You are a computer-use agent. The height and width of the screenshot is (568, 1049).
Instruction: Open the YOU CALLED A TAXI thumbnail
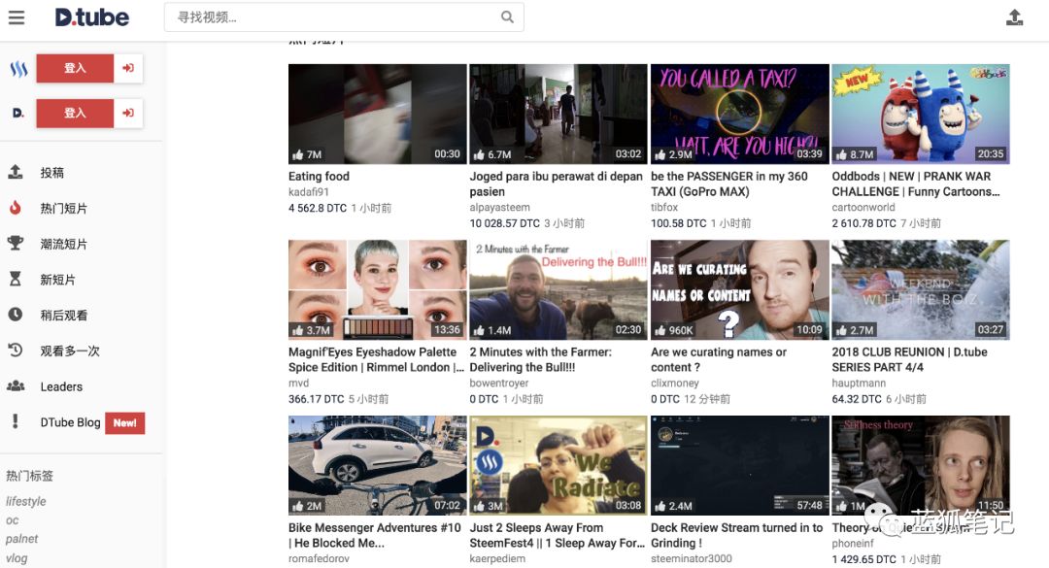[x=739, y=114]
